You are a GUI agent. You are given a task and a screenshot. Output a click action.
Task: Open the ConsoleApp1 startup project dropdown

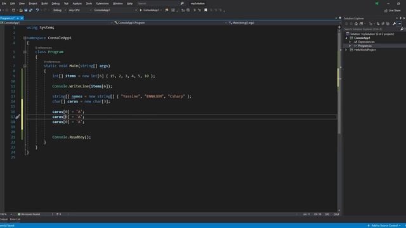tap(115, 10)
